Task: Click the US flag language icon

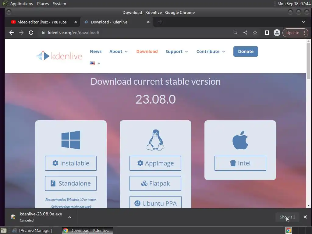Action: (x=92, y=63)
